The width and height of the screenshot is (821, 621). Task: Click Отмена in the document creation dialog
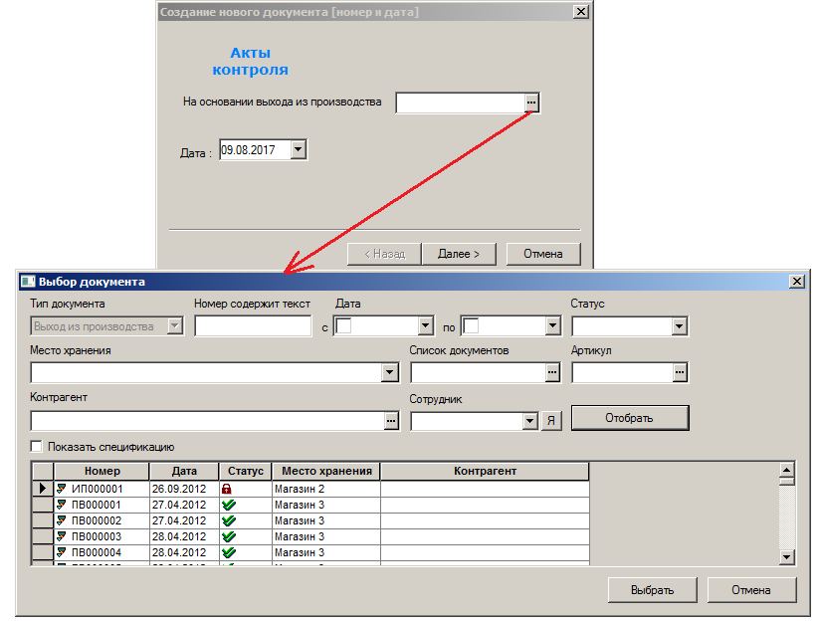click(x=543, y=254)
